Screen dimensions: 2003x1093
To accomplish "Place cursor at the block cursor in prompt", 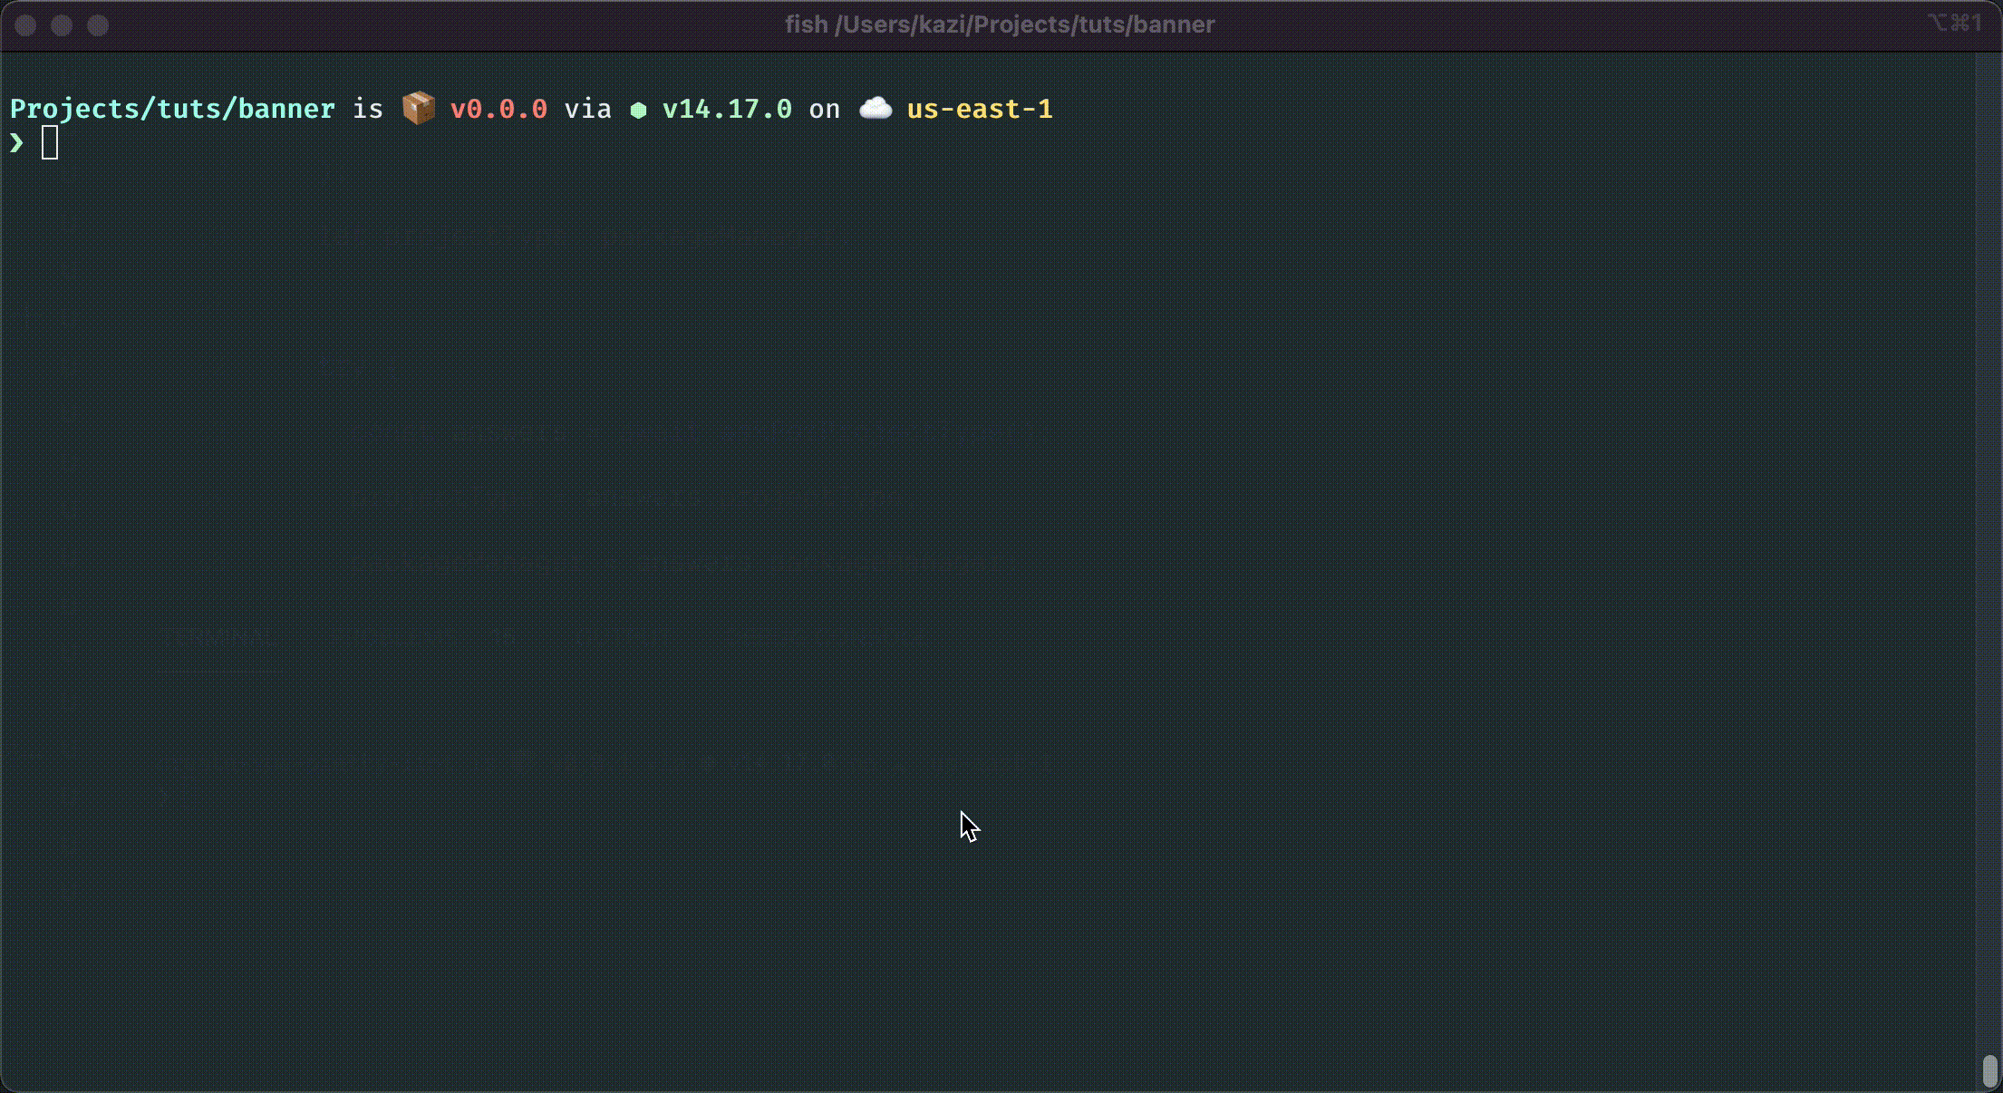I will (50, 142).
